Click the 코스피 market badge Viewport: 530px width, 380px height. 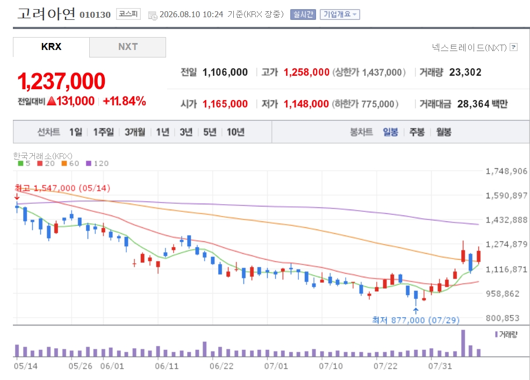[128, 14]
